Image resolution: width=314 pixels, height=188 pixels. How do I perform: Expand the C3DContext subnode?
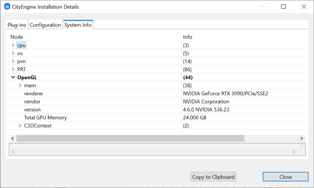[x=20, y=126]
